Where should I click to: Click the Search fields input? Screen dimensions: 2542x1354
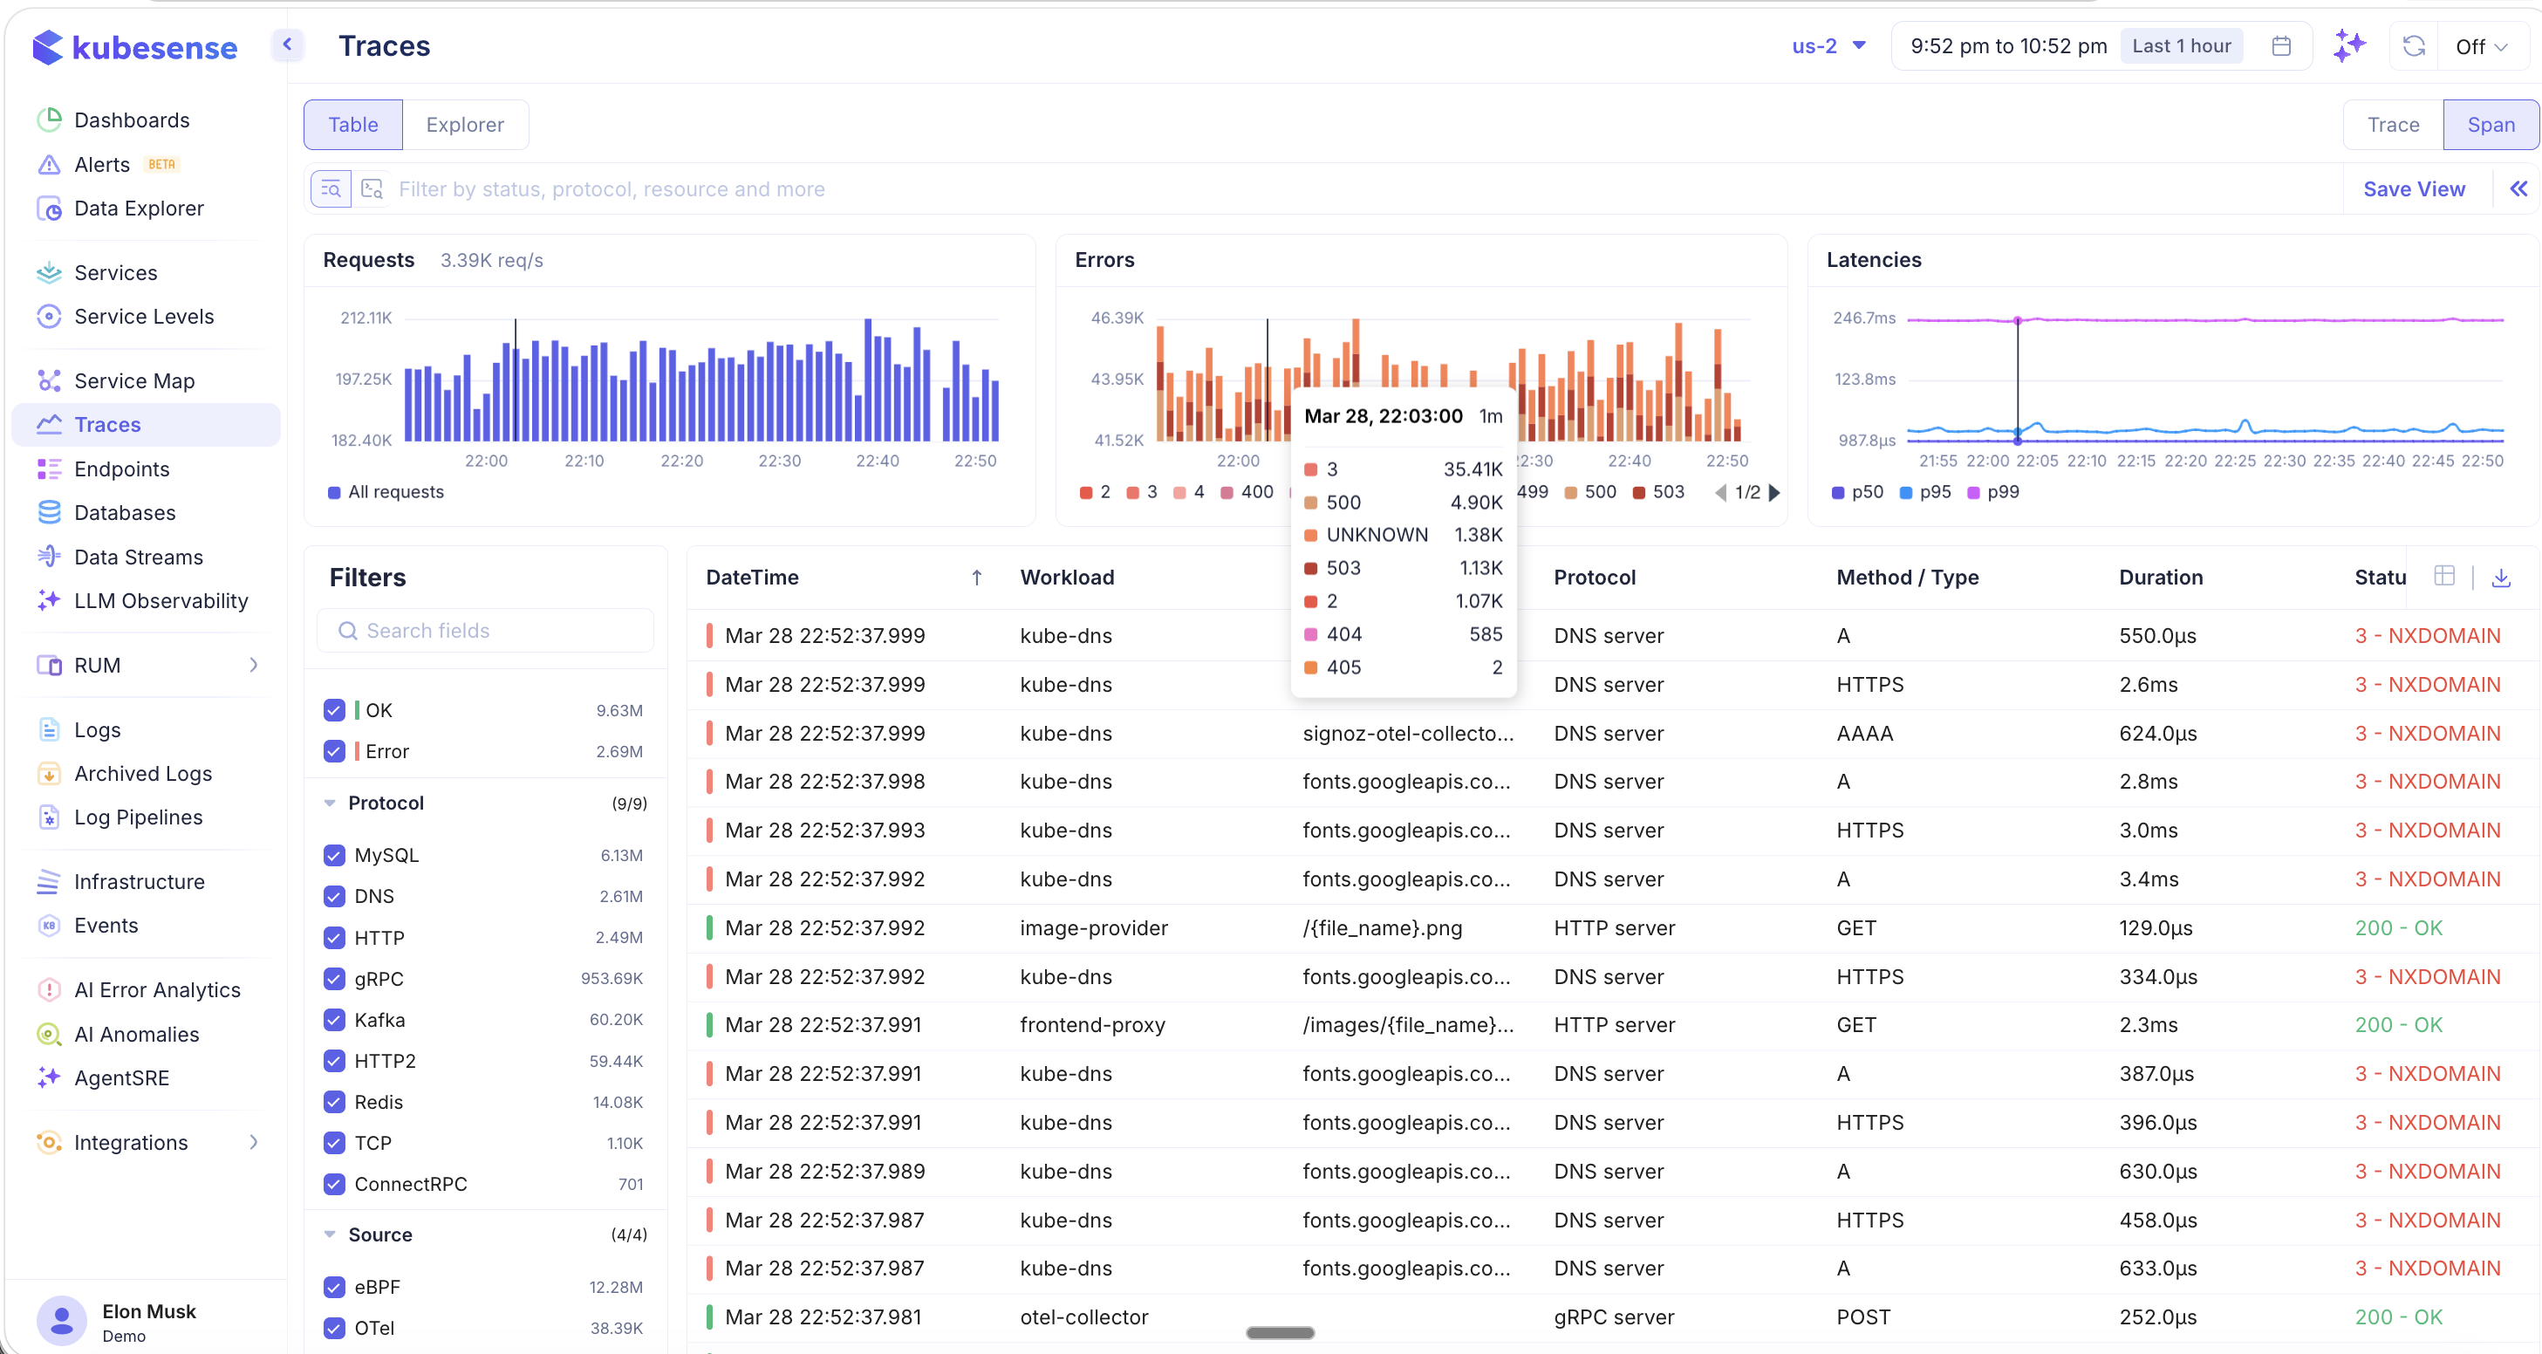pos(486,631)
